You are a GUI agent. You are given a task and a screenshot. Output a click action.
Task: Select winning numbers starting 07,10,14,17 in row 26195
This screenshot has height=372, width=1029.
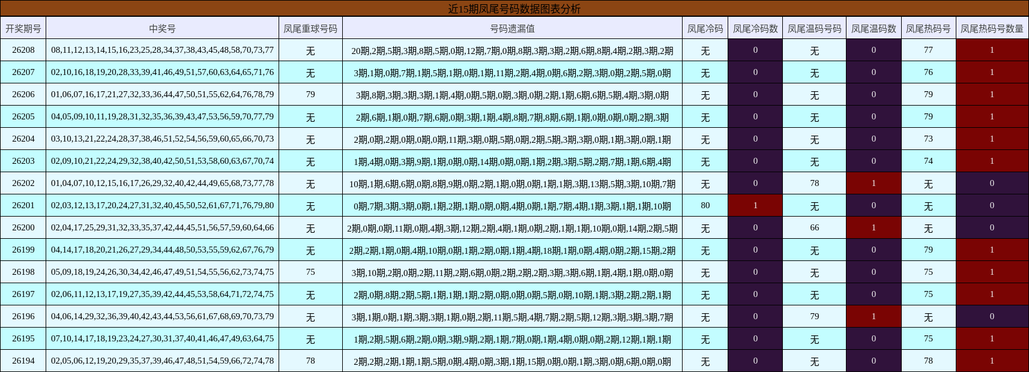click(162, 339)
